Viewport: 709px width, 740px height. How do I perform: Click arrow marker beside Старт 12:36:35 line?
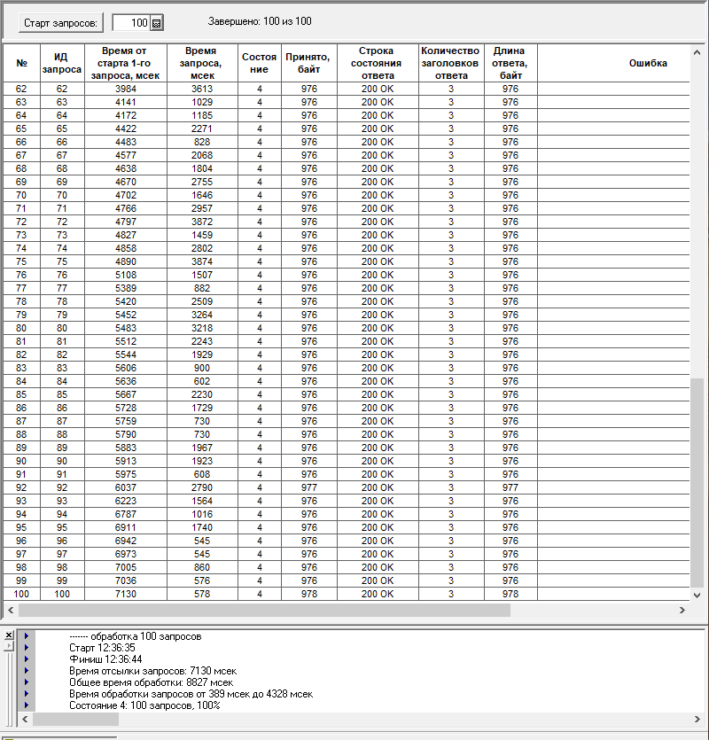(x=27, y=648)
